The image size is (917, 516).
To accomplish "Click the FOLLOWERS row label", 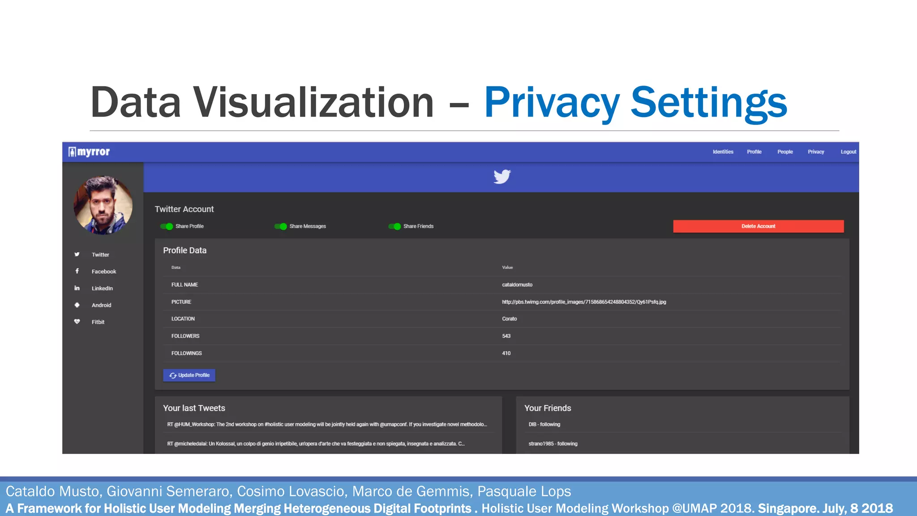I will coord(185,336).
